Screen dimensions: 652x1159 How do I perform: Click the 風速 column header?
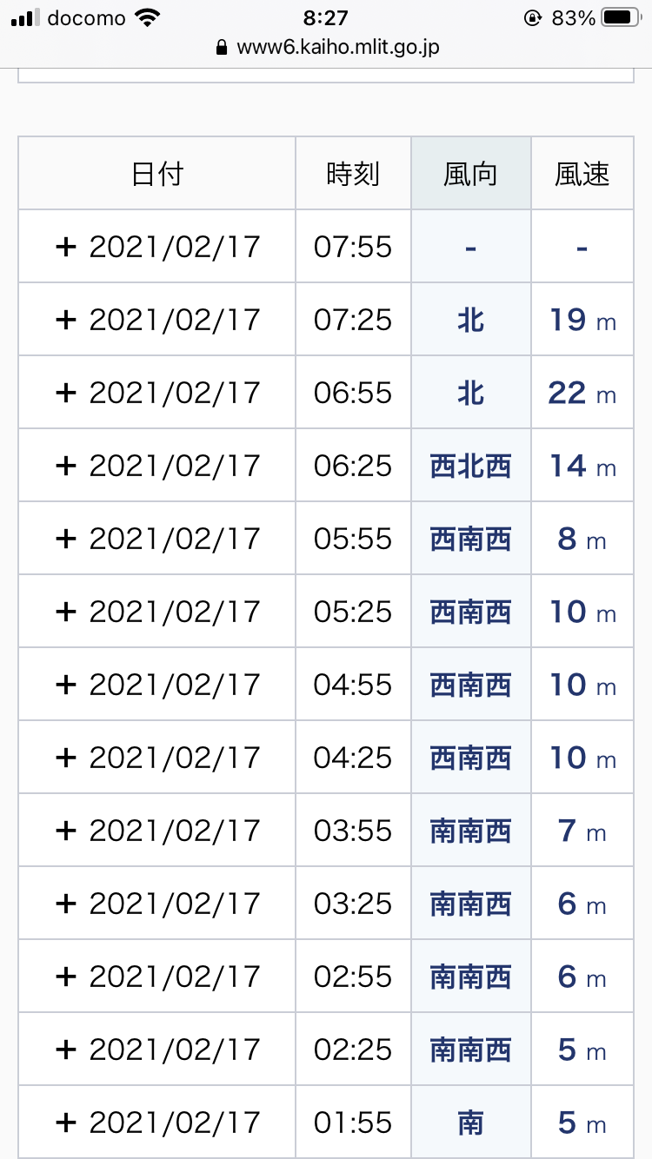pos(582,174)
